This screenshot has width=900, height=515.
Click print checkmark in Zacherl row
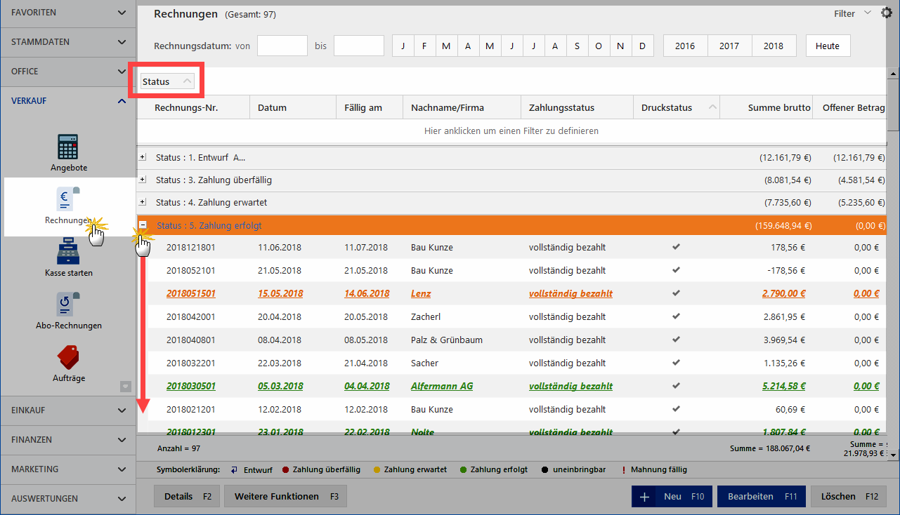tap(676, 316)
